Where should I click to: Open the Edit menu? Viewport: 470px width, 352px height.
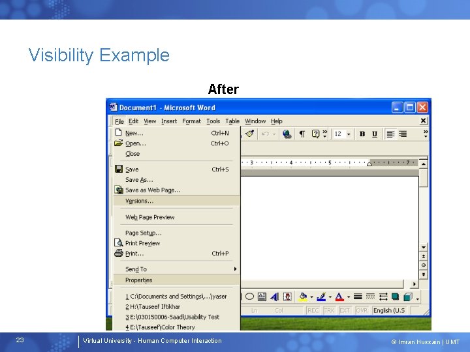(133, 121)
